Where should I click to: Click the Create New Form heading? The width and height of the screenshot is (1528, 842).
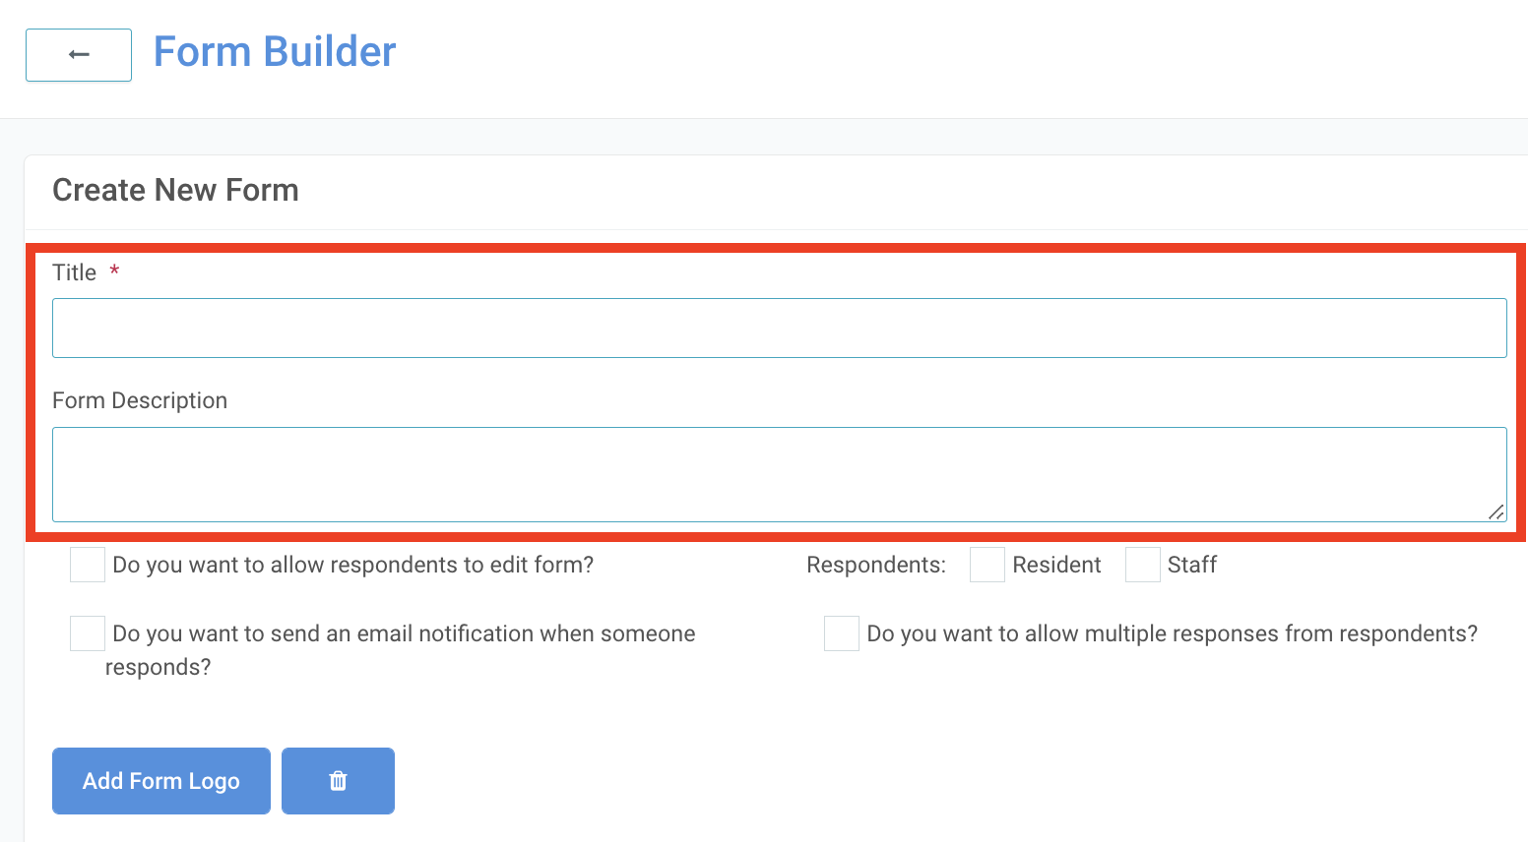click(175, 190)
